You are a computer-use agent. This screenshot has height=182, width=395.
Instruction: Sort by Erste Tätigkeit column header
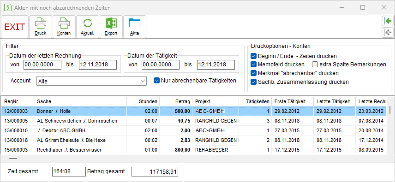[x=293, y=101]
